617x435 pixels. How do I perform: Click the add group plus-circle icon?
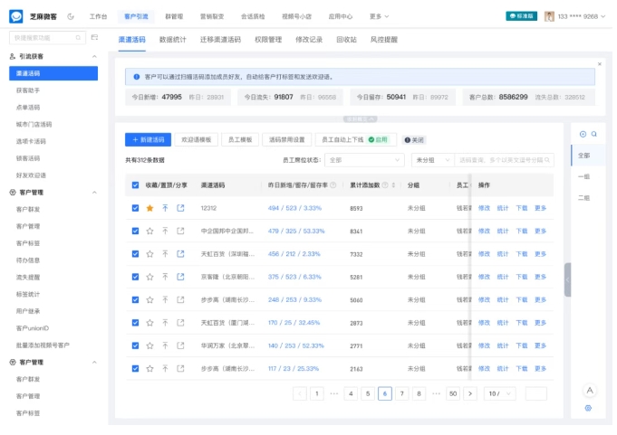583,134
